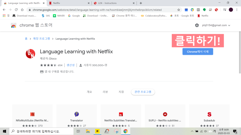241x135 pixels.
Task: Open File Explorer from taskbar
Action: 88,131
